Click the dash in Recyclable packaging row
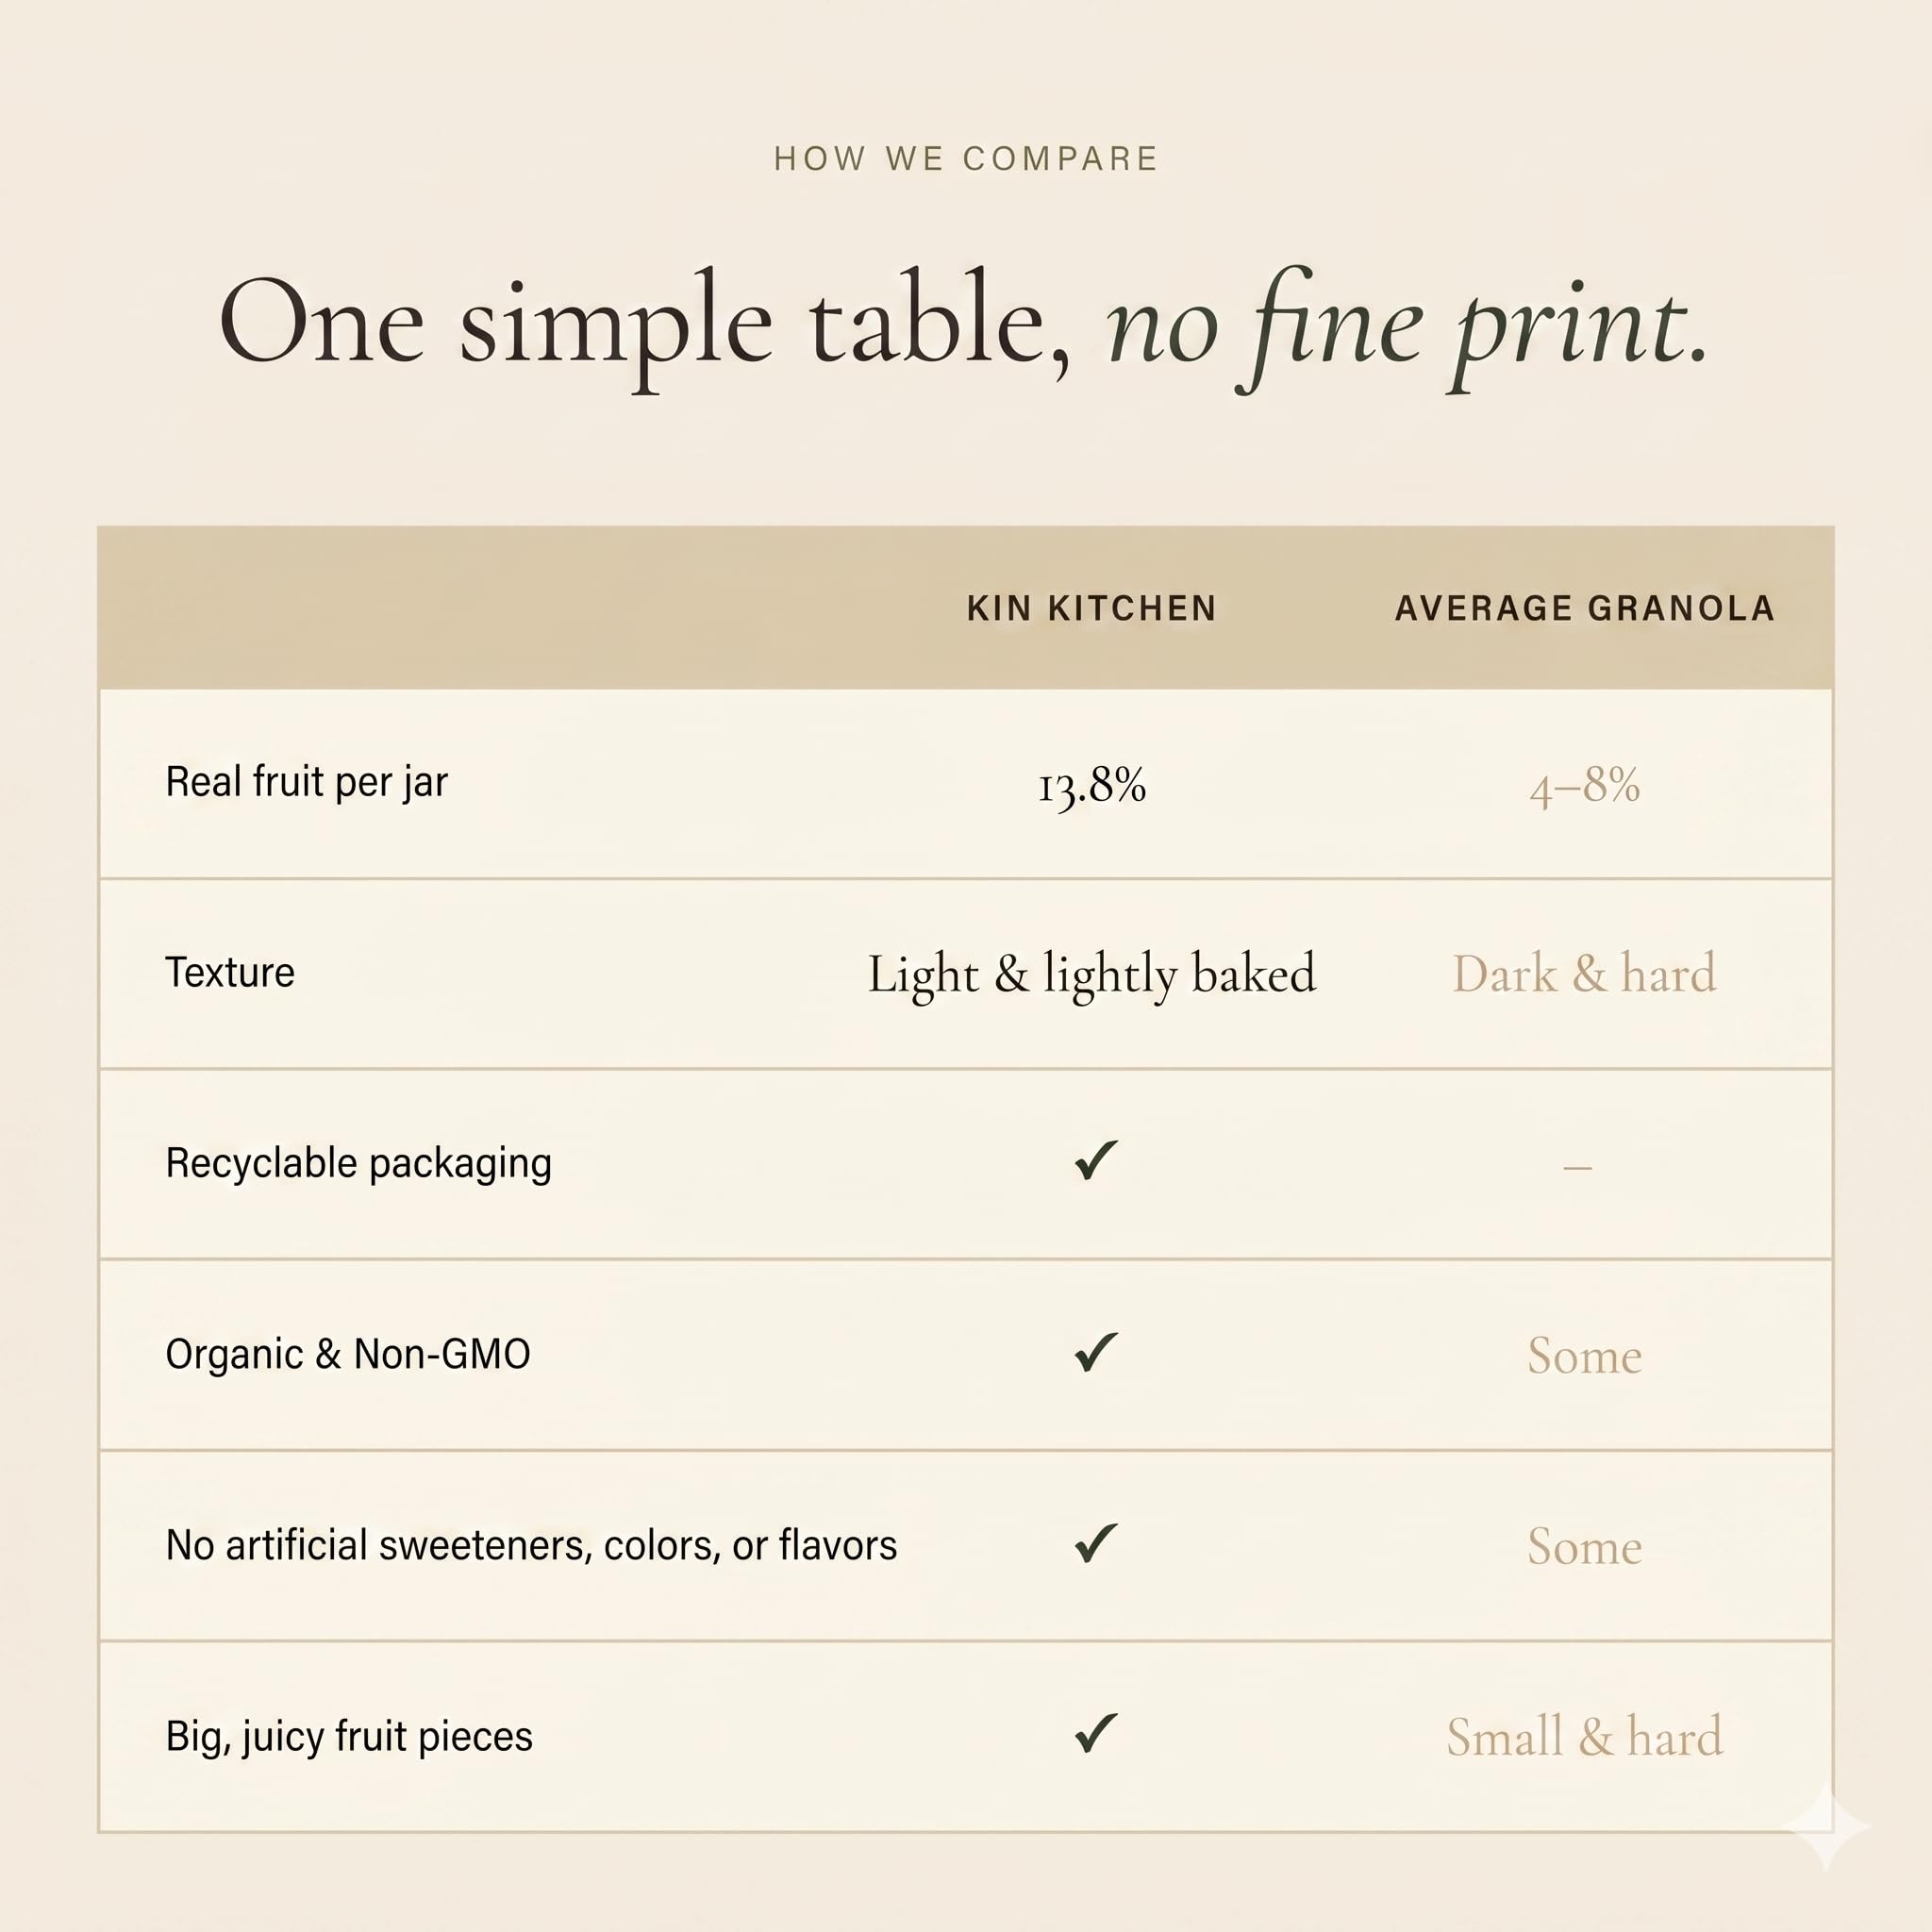This screenshot has height=1932, width=1932. tap(1577, 1167)
